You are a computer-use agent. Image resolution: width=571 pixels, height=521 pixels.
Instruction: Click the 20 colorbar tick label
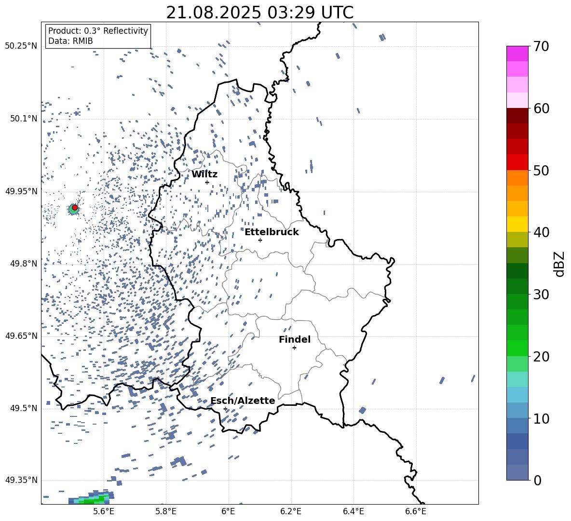[541, 357]
